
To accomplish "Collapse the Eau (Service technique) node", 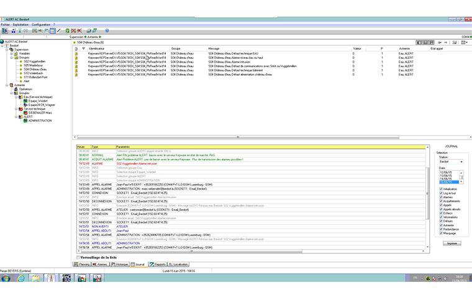I will [16, 97].
